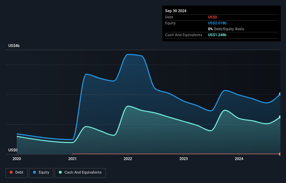
Task: Click the red US$0 debt value
Action: point(212,17)
